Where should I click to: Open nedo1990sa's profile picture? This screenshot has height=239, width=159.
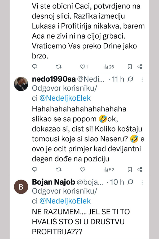pos(21,84)
